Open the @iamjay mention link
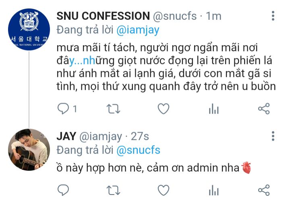 [x=138, y=30]
